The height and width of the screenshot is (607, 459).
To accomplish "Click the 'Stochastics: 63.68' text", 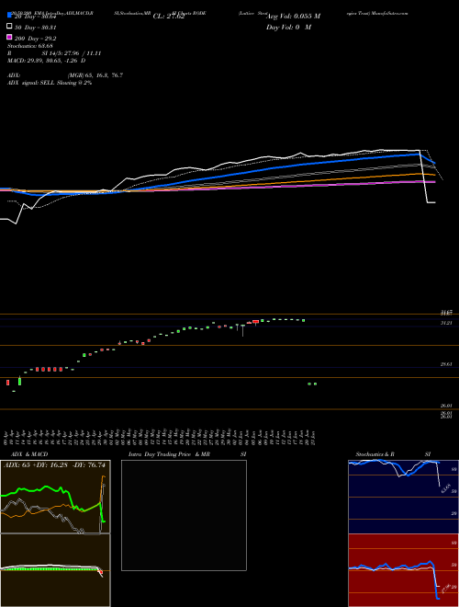I will (x=29, y=46).
